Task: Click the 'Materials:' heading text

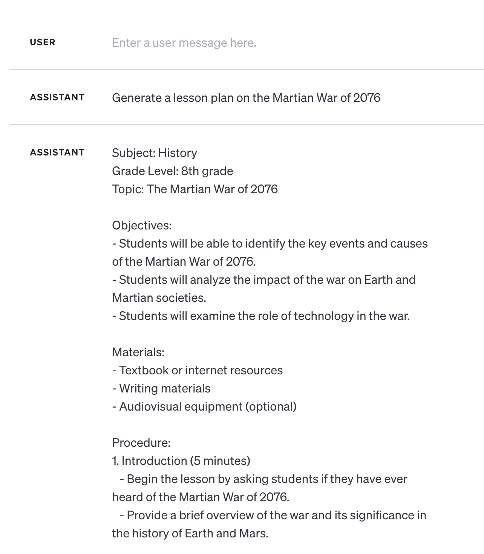Action: tap(138, 352)
